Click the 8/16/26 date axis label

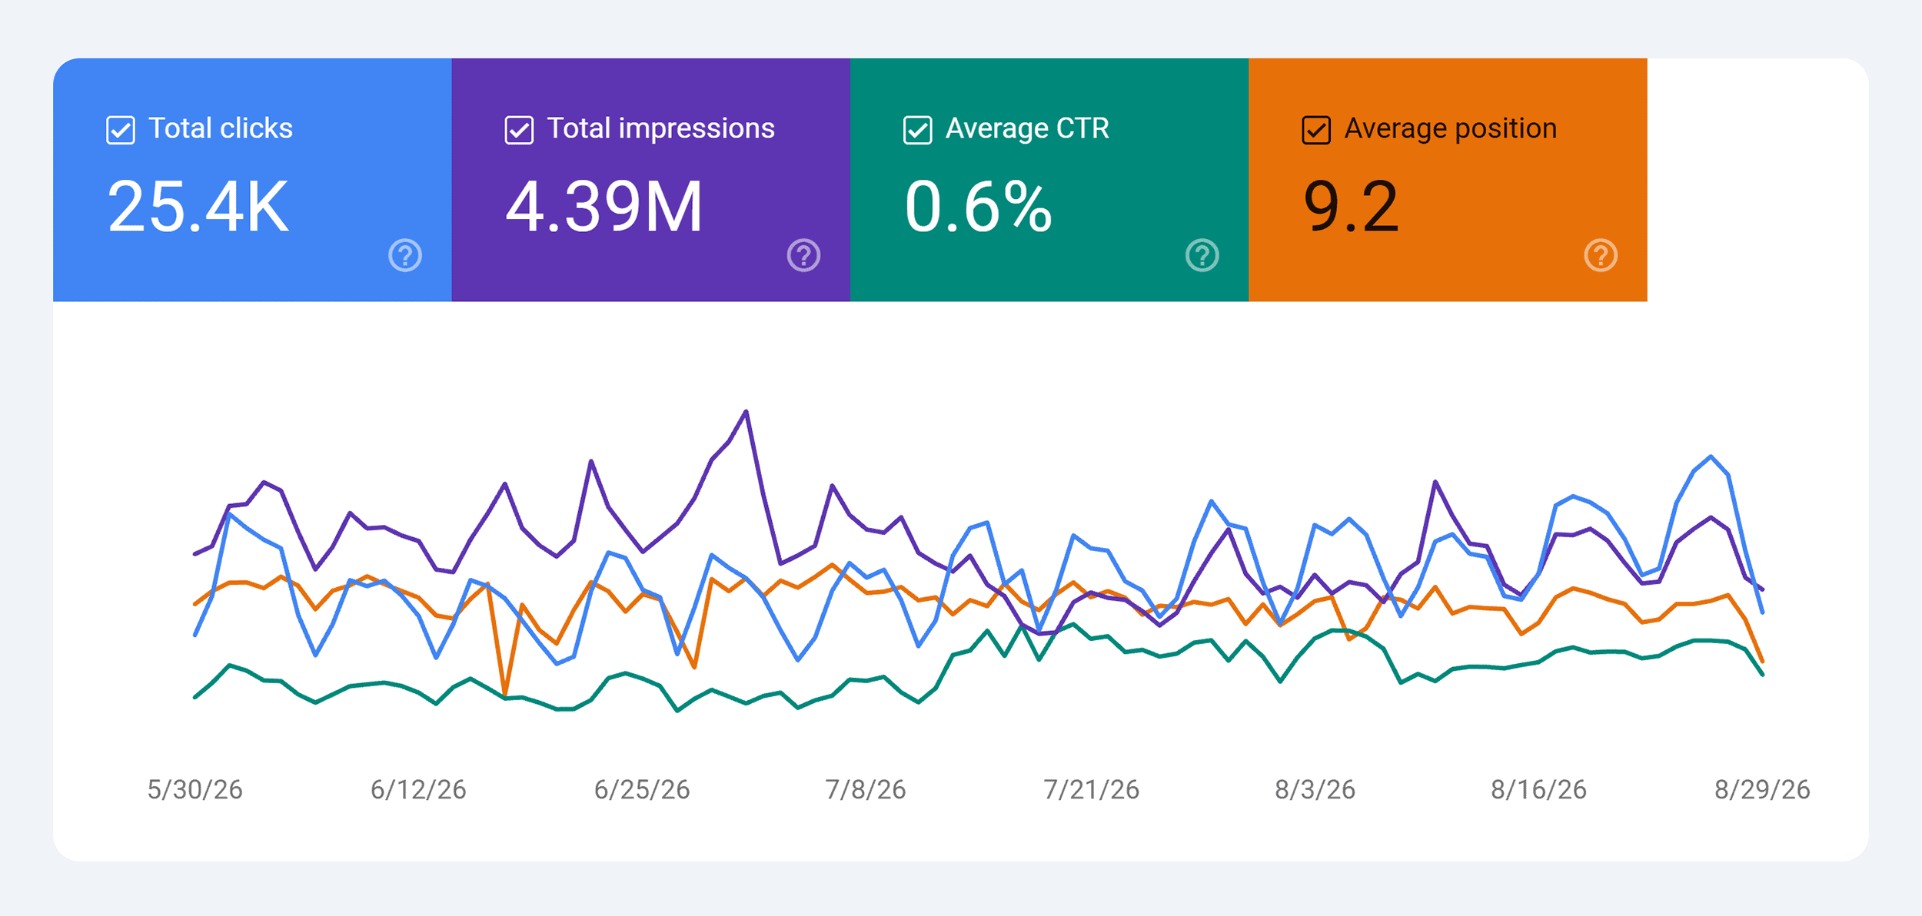pyautogui.click(x=1538, y=789)
